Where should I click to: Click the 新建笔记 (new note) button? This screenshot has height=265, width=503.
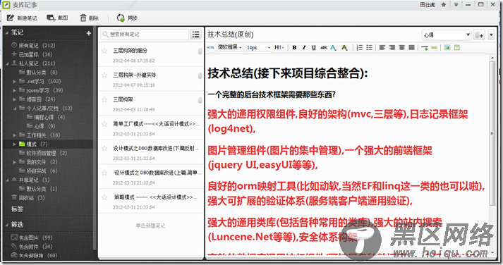(x=22, y=18)
